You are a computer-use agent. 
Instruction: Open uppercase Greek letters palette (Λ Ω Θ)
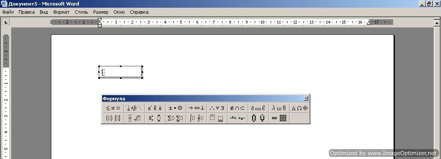coord(300,108)
